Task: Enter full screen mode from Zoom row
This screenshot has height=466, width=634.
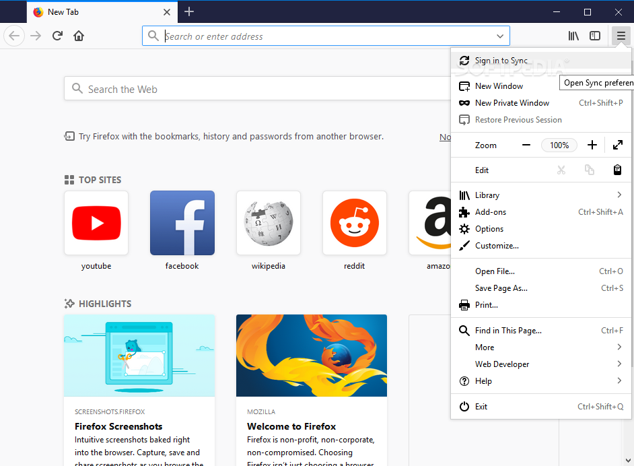Action: (617, 145)
